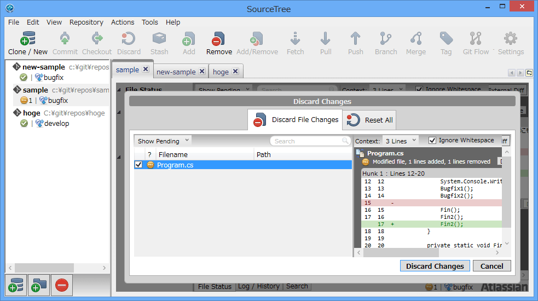Select the Reset All tab
The width and height of the screenshot is (538, 301).
pyautogui.click(x=369, y=120)
